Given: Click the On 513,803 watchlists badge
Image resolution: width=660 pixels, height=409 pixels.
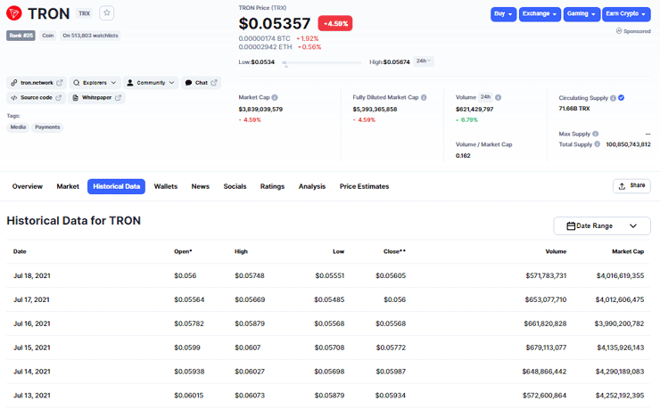Looking at the screenshot, I should (90, 36).
